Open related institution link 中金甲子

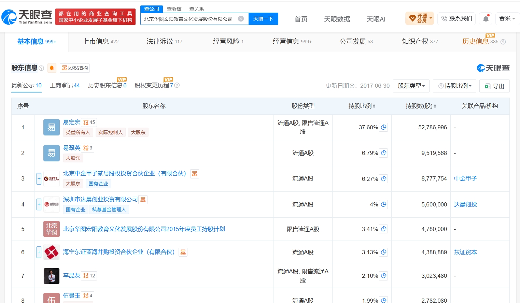pos(465,178)
